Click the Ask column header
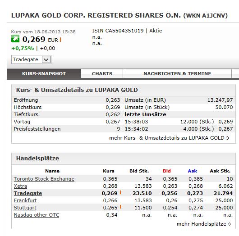This screenshot has height=236, width=239. [x=193, y=171]
